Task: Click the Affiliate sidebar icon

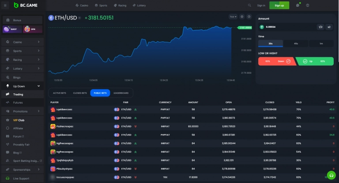Action: pyautogui.click(x=8, y=128)
